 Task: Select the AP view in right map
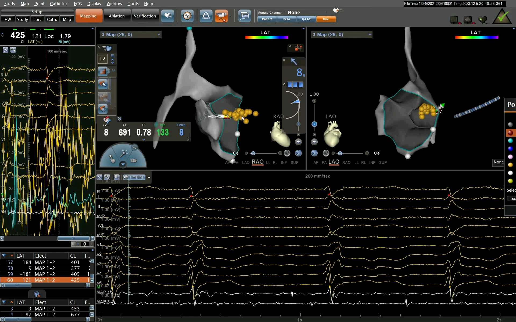coord(316,162)
